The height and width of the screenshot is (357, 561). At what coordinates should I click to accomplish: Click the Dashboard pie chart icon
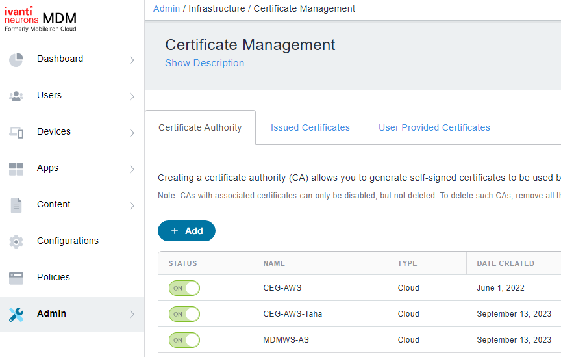(16, 60)
